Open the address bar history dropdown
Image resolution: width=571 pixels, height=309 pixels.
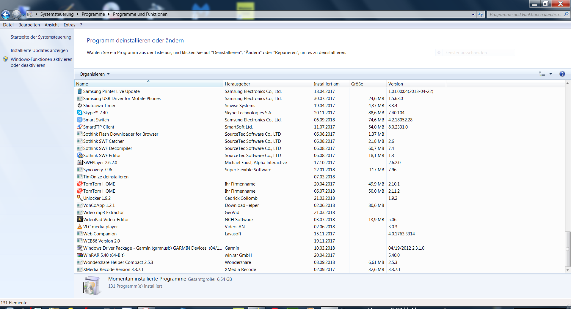[473, 14]
